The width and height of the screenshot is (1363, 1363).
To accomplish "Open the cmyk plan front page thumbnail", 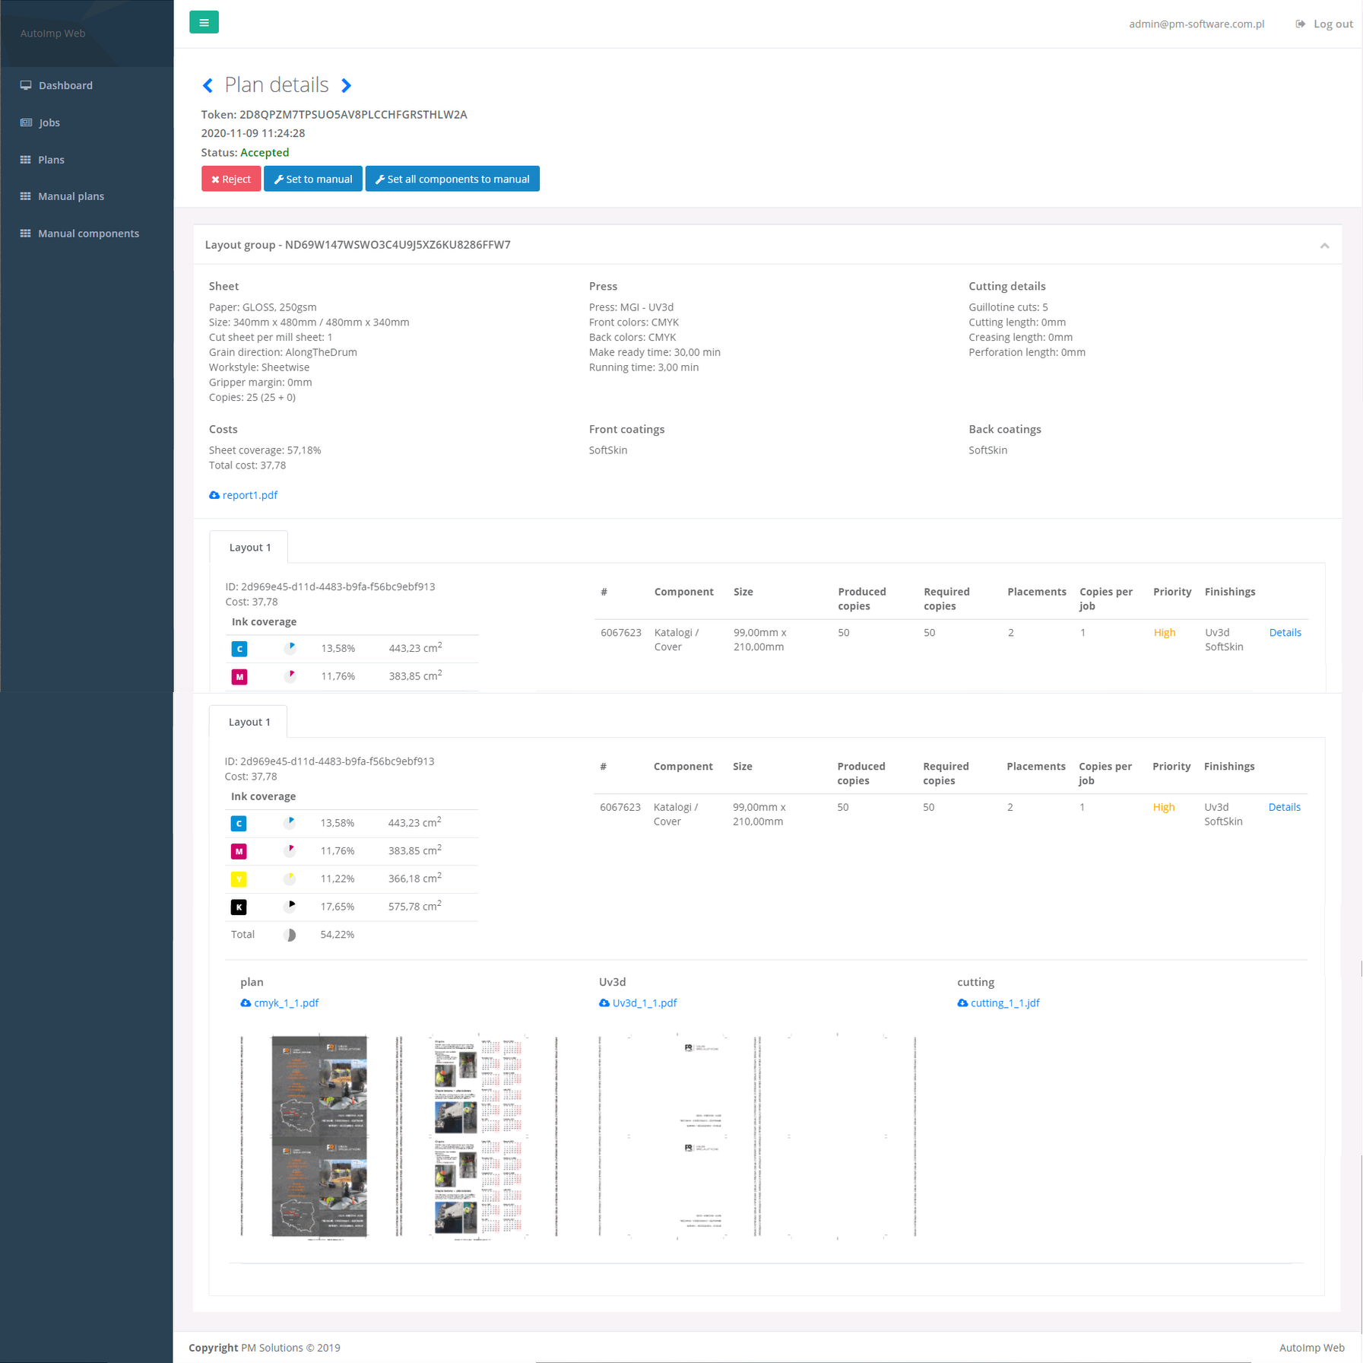I will pyautogui.click(x=319, y=1137).
